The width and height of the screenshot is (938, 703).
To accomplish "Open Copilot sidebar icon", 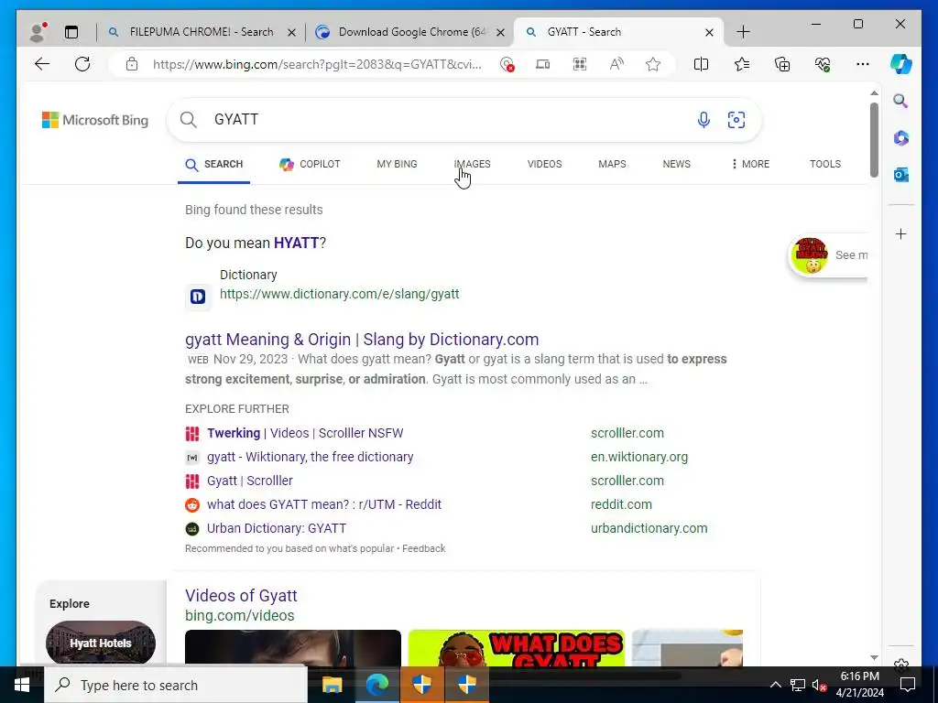I will click(x=901, y=64).
